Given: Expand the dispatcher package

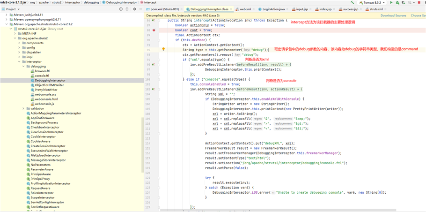Looking at the screenshot, I should click(19, 52).
